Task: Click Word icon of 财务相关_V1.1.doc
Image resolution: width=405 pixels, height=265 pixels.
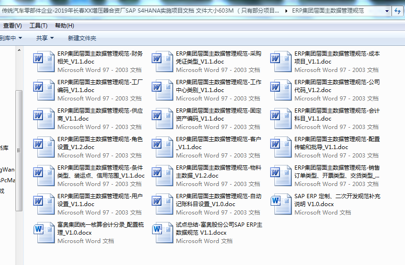Action: [44, 61]
